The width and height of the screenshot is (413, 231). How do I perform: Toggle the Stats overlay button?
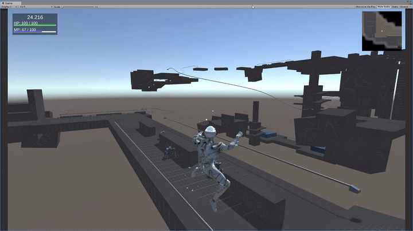pyautogui.click(x=395, y=7)
